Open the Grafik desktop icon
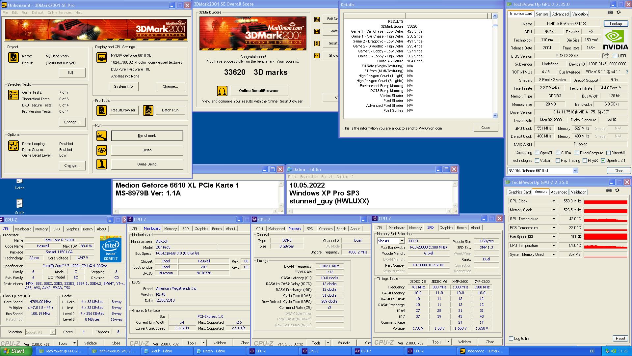The height and width of the screenshot is (356, 632). coord(19,207)
